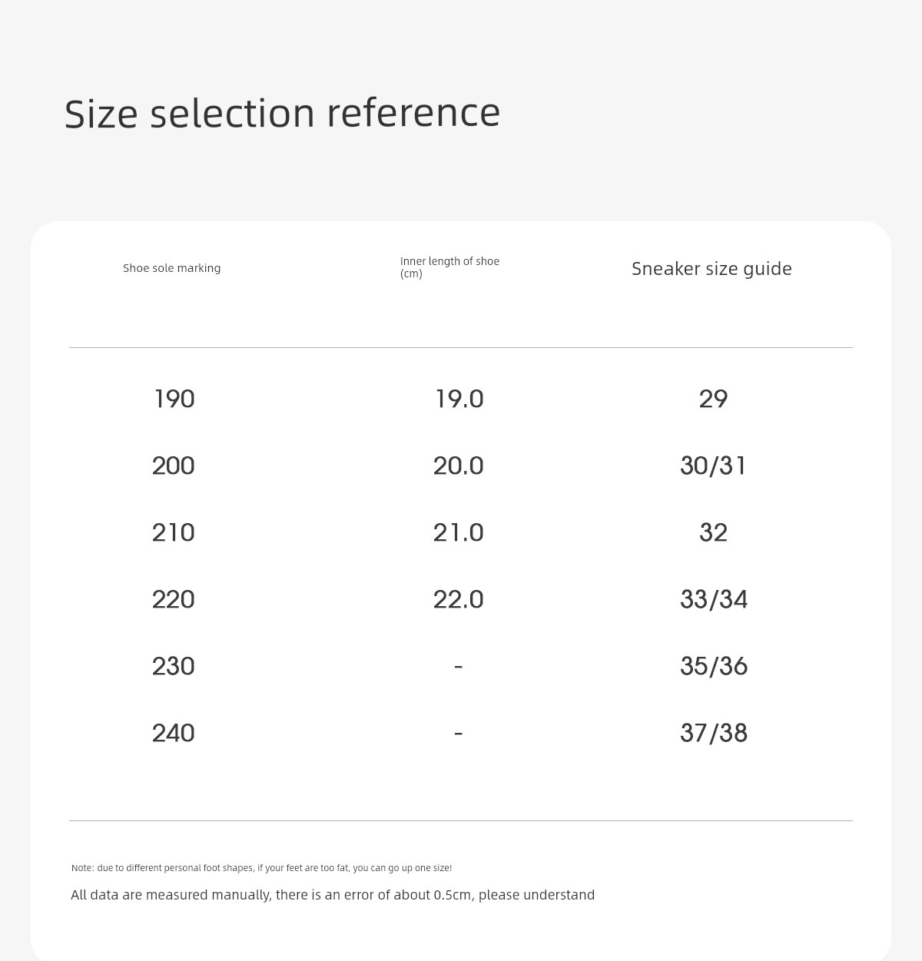Click the 22.0 inner length value
Viewport: 922px width, 961px height.
pyautogui.click(x=459, y=599)
